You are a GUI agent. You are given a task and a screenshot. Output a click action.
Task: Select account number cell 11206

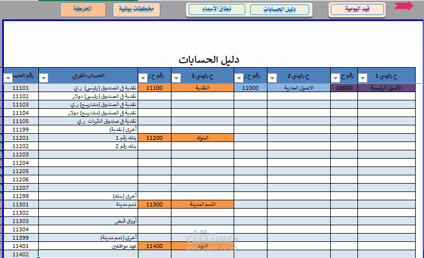point(21,180)
